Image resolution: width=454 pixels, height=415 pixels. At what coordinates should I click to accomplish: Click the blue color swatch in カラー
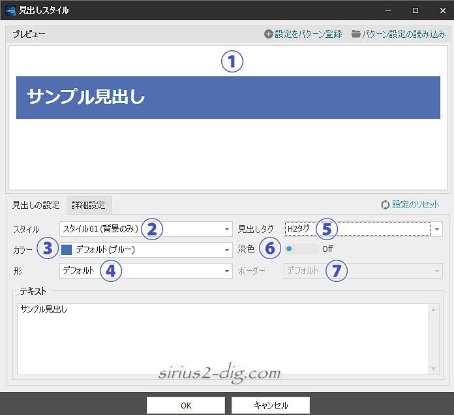(67, 249)
